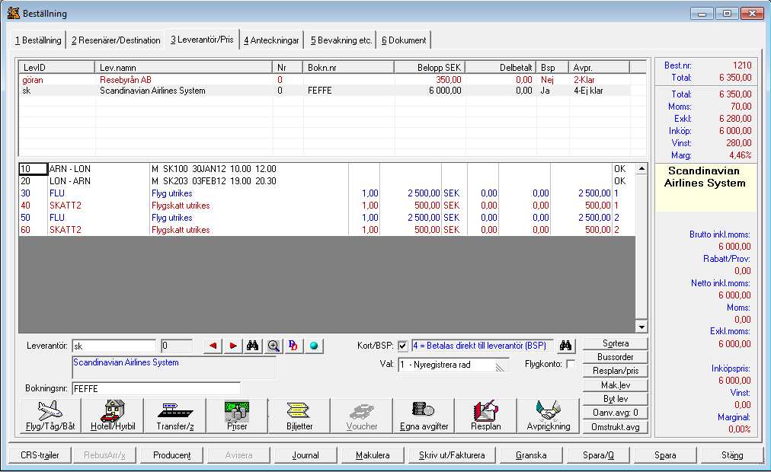Click the Leverantör input field containing sk
The width and height of the screenshot is (771, 472).
click(114, 346)
